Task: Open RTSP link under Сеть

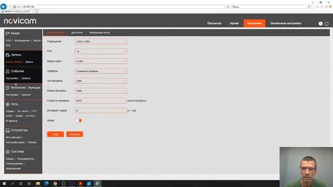Action: (x=9, y=116)
